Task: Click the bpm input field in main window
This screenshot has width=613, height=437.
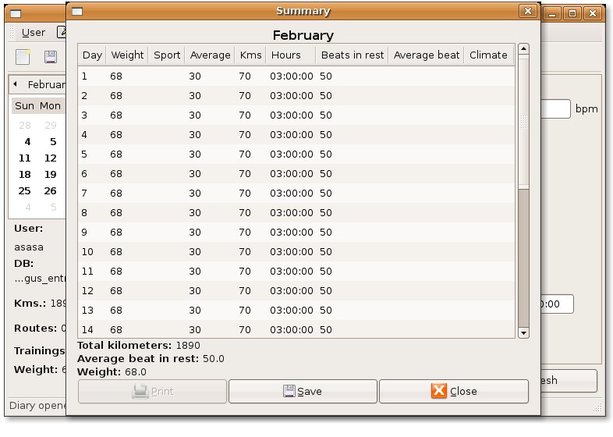Action: (x=555, y=108)
